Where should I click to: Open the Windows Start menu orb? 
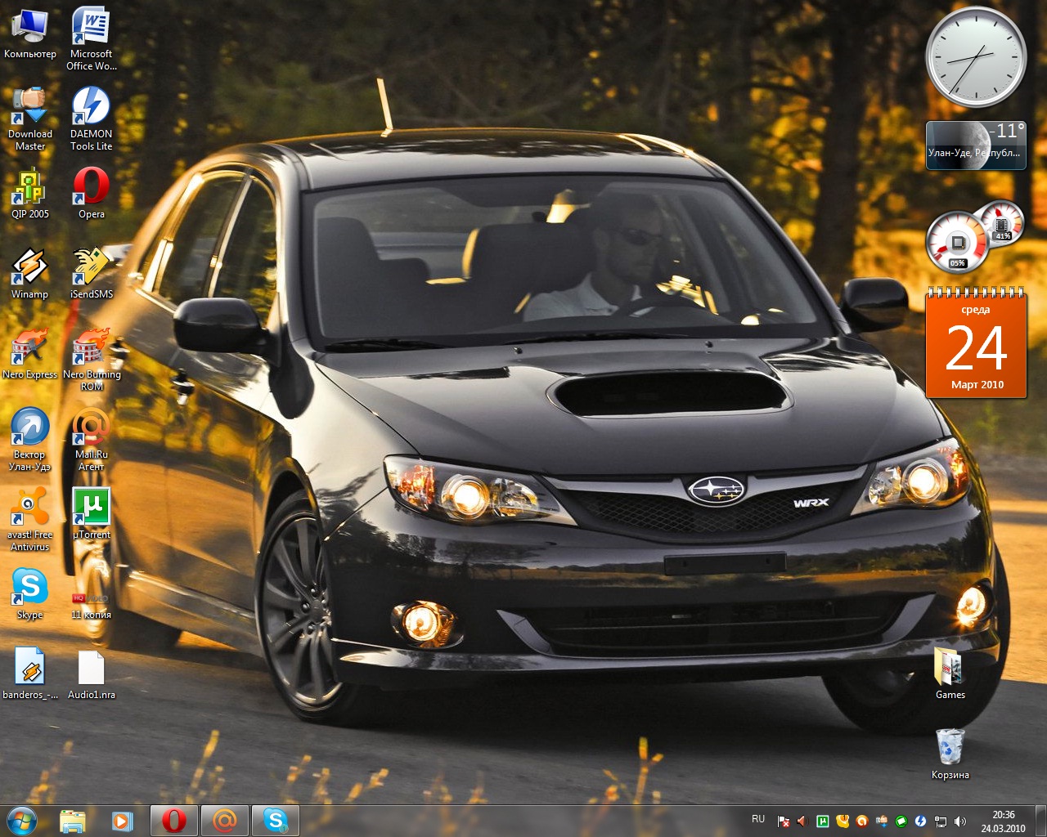[x=21, y=820]
